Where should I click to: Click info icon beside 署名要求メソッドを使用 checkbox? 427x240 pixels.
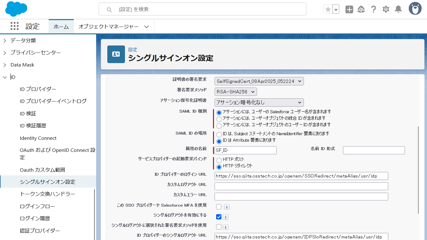click(x=225, y=227)
